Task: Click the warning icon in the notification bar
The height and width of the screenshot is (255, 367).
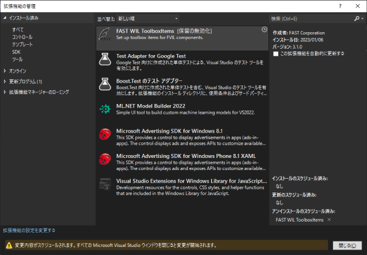Action: (x=9, y=245)
